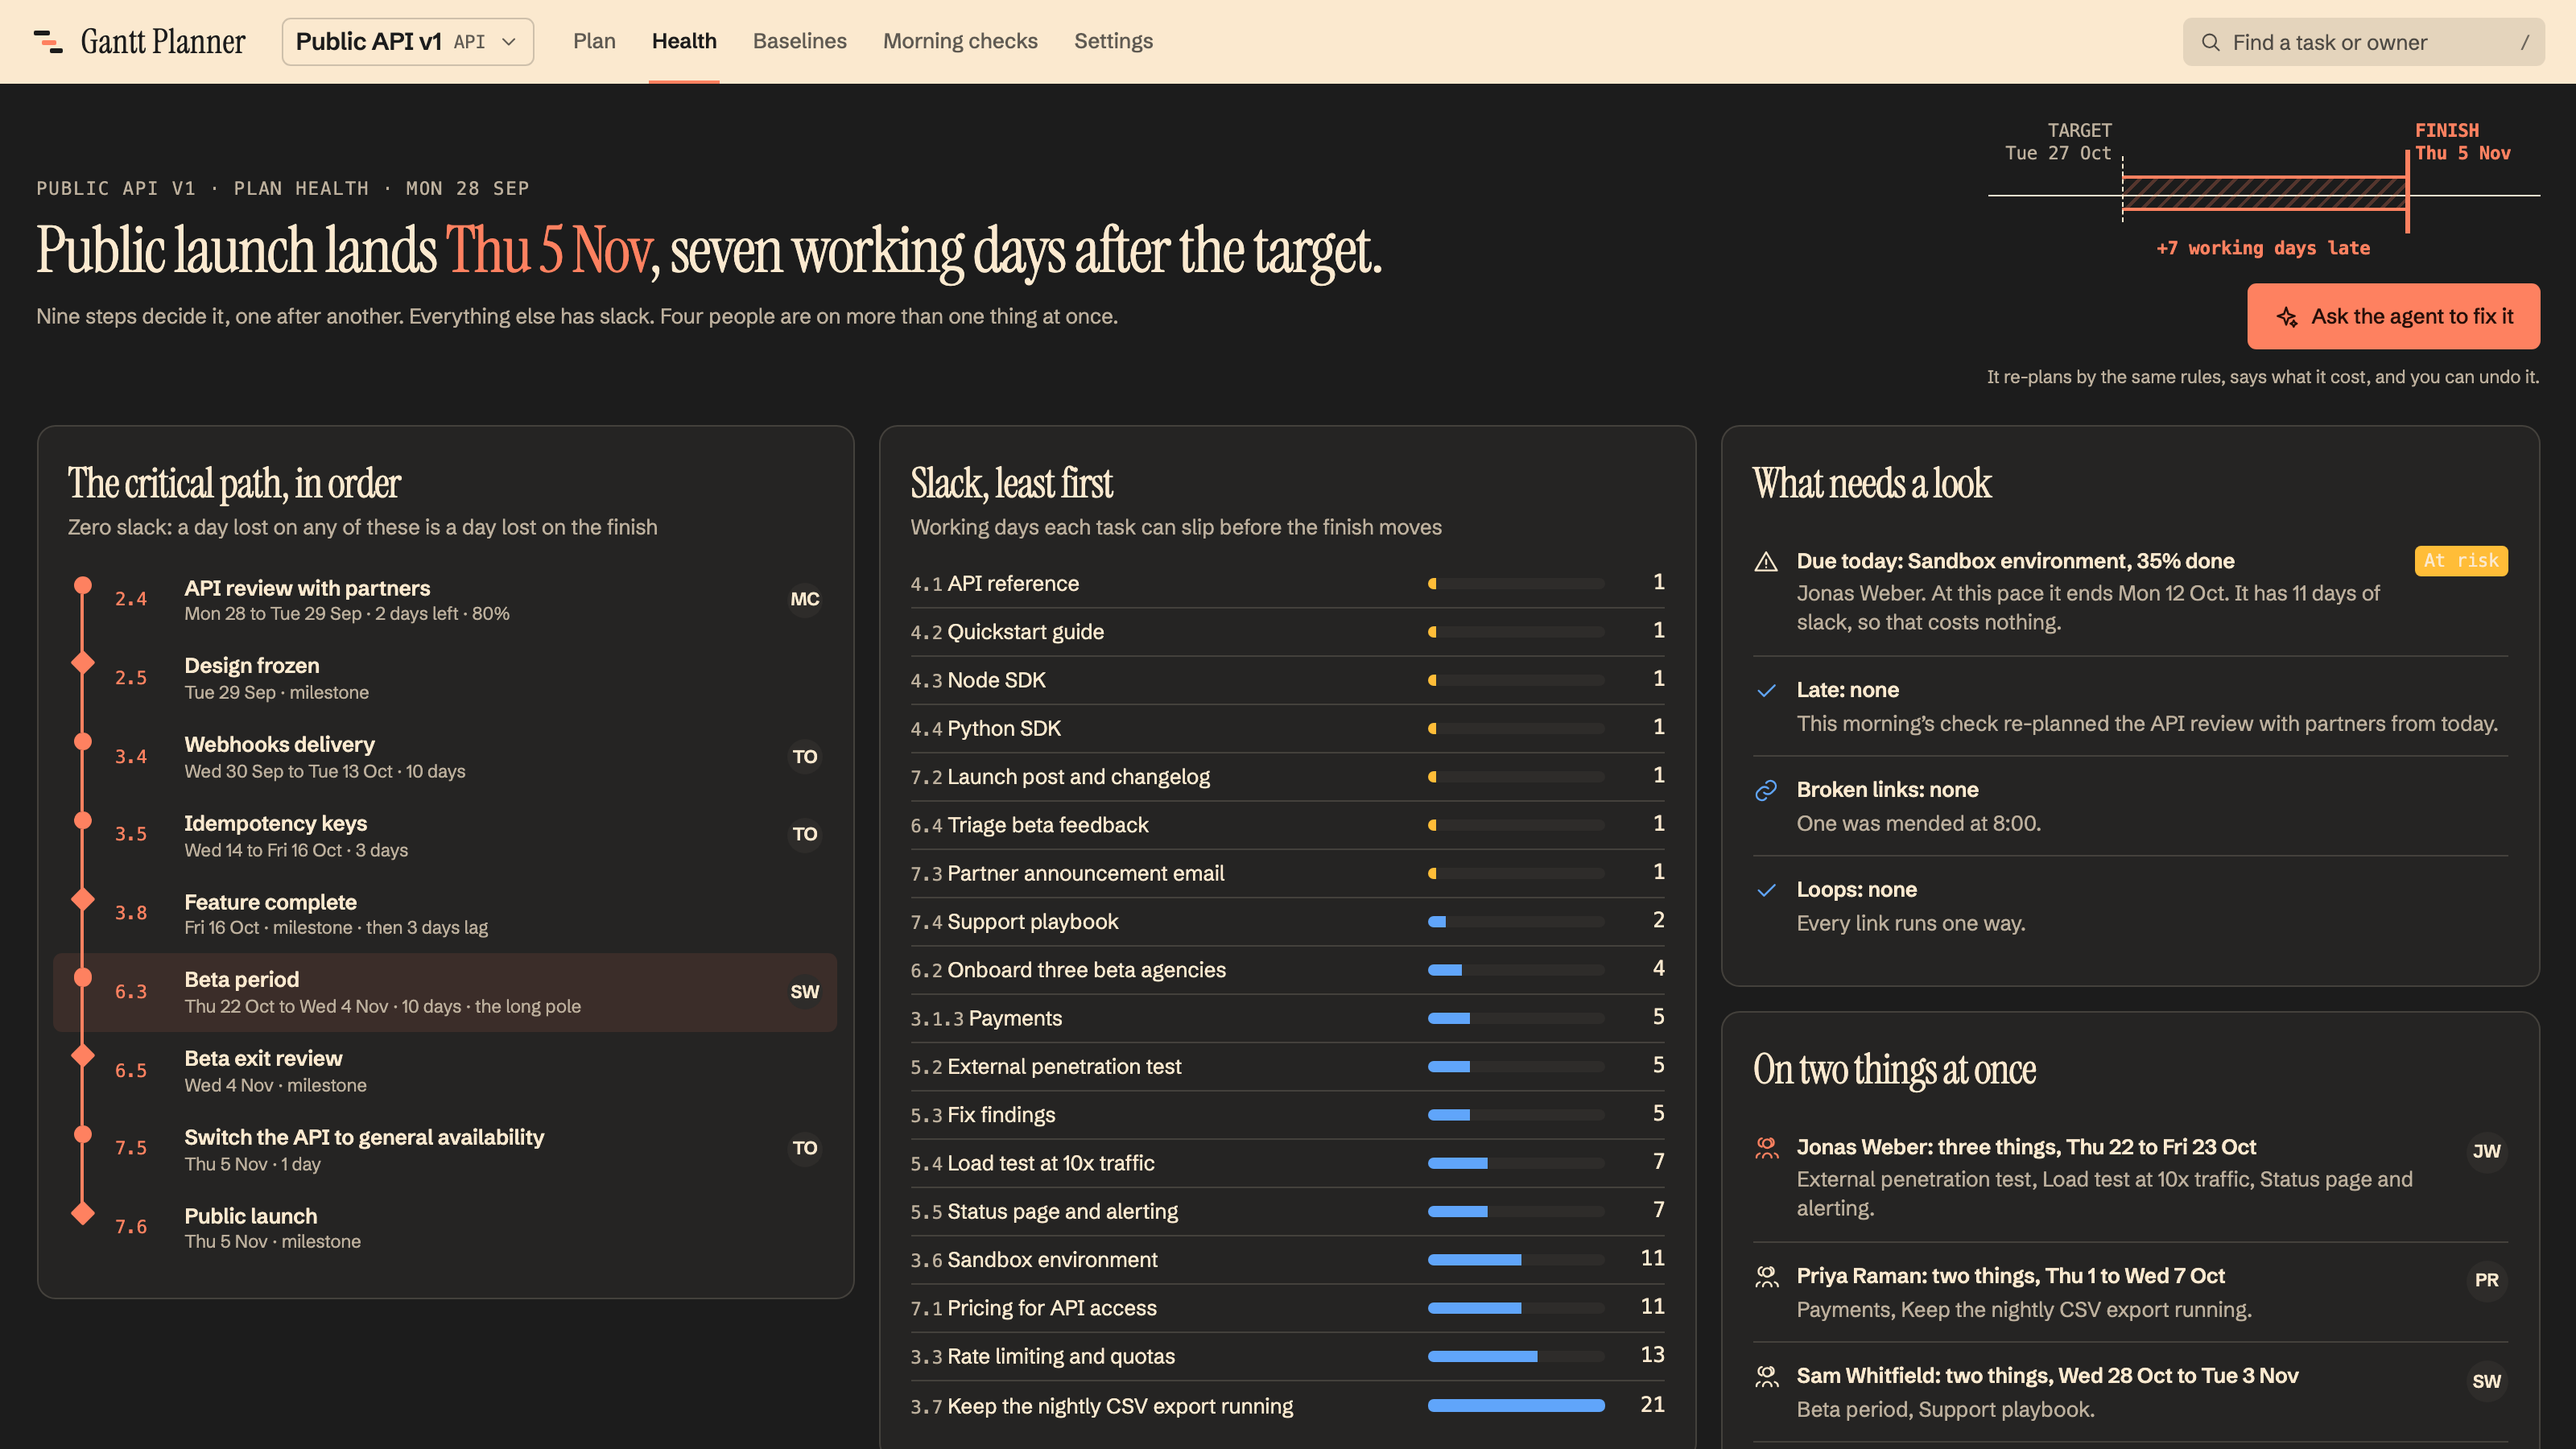The image size is (2576, 1449).
Task: Click the people icon beside Priya Raman
Action: coord(1766,1276)
